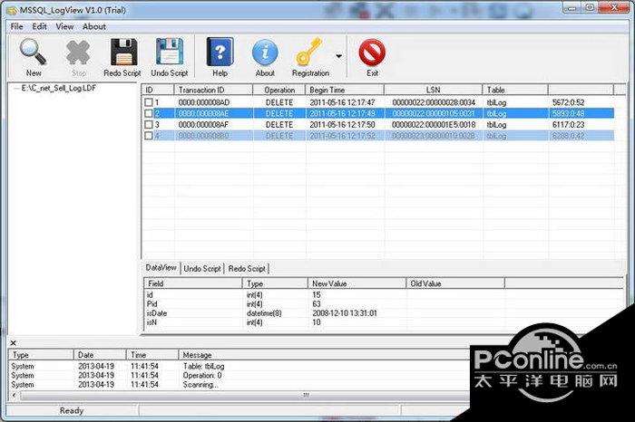635x422 pixels.
Task: Open dropdown arrow next to Registration
Action: coord(338,56)
